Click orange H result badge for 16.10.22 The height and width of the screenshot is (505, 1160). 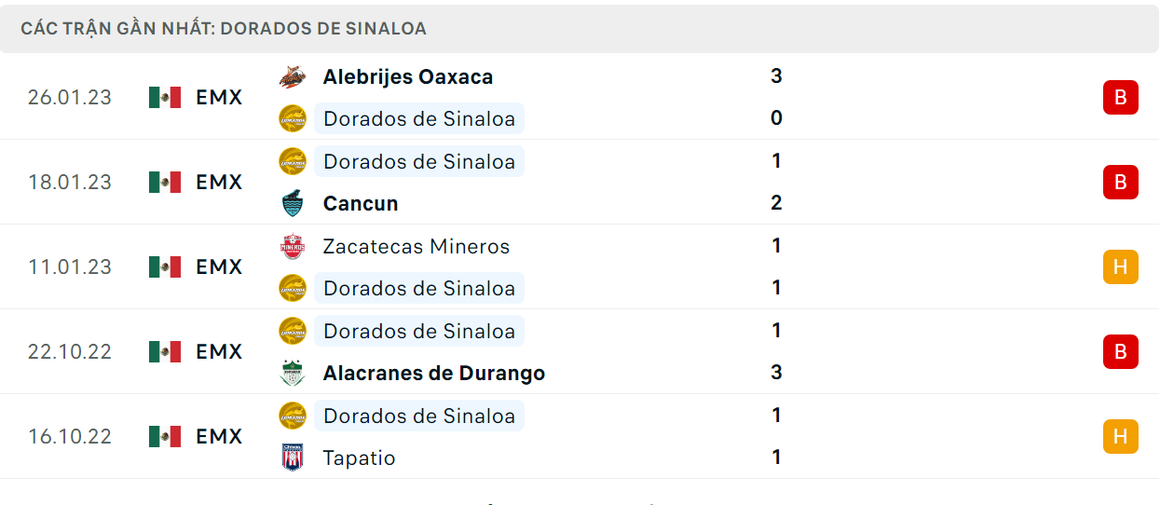[1120, 436]
